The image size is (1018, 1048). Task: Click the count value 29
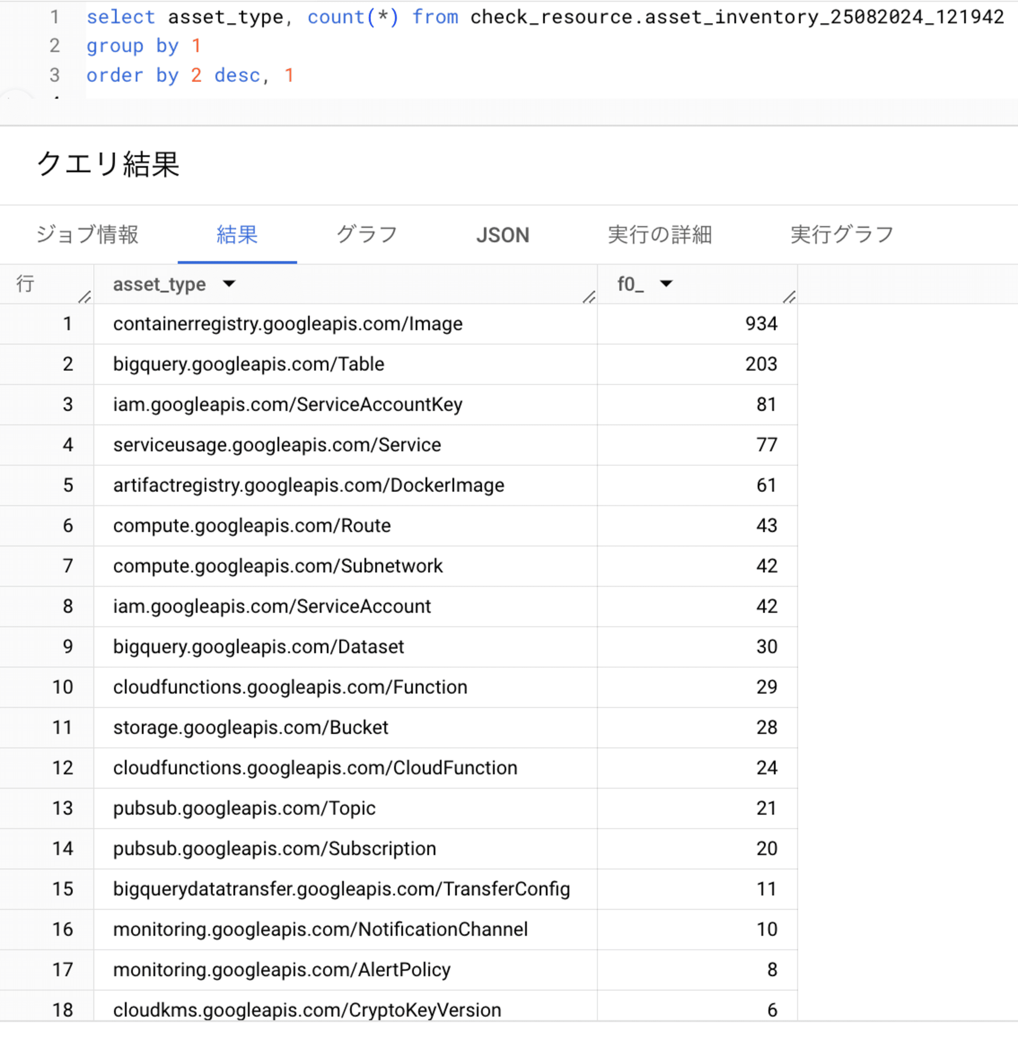(x=766, y=687)
